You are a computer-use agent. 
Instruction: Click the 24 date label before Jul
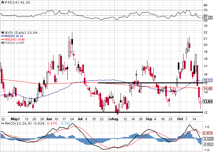point(72,119)
